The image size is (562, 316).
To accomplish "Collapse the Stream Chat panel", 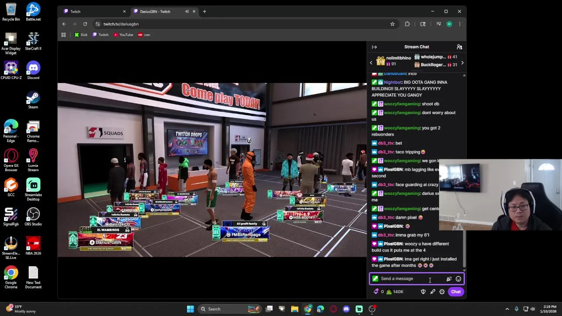I will (374, 47).
